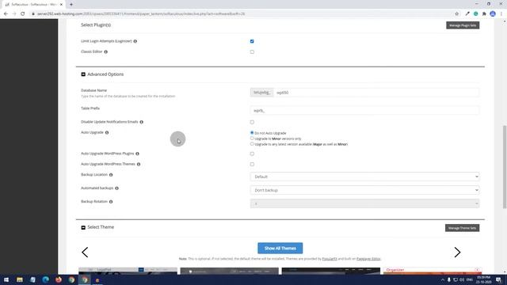Click the info icon next to Classic Editor

click(105, 51)
